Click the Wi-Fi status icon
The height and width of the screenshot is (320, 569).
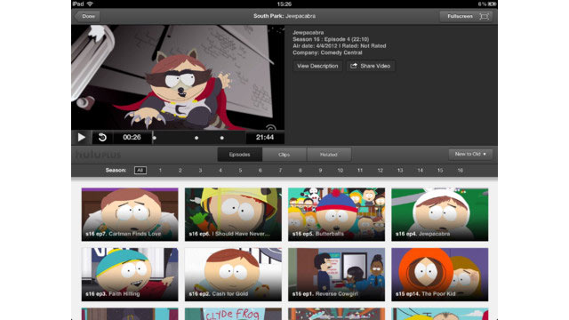point(90,4)
